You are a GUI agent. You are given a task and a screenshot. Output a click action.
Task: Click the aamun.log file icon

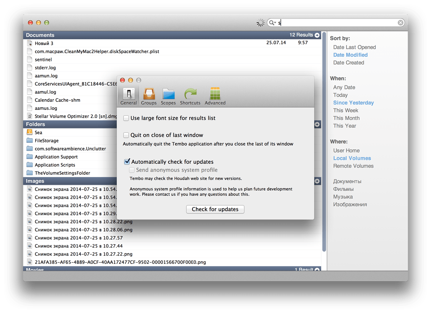(x=29, y=76)
